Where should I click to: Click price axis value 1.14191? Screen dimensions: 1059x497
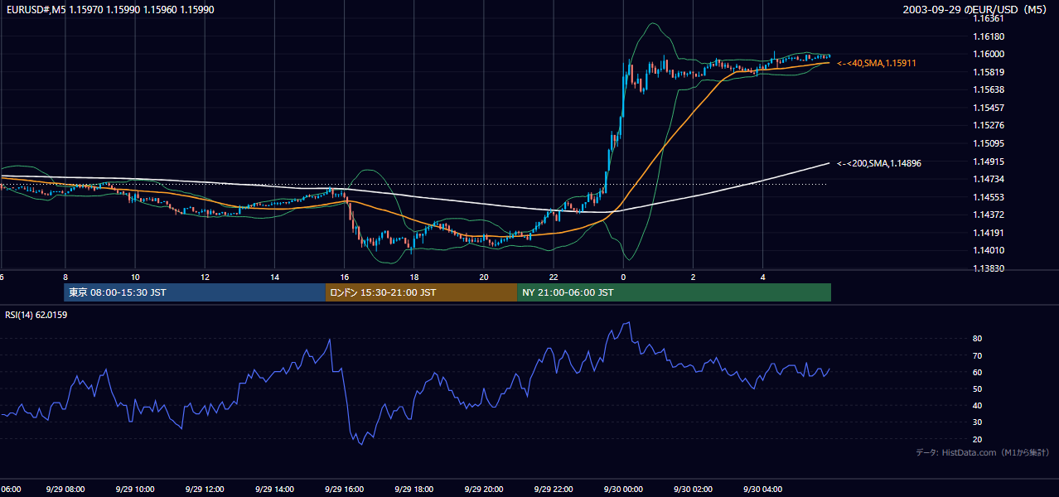989,233
